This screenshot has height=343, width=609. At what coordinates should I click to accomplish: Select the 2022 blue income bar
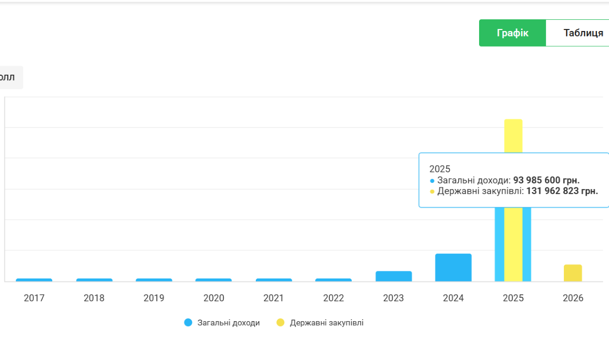(333, 280)
